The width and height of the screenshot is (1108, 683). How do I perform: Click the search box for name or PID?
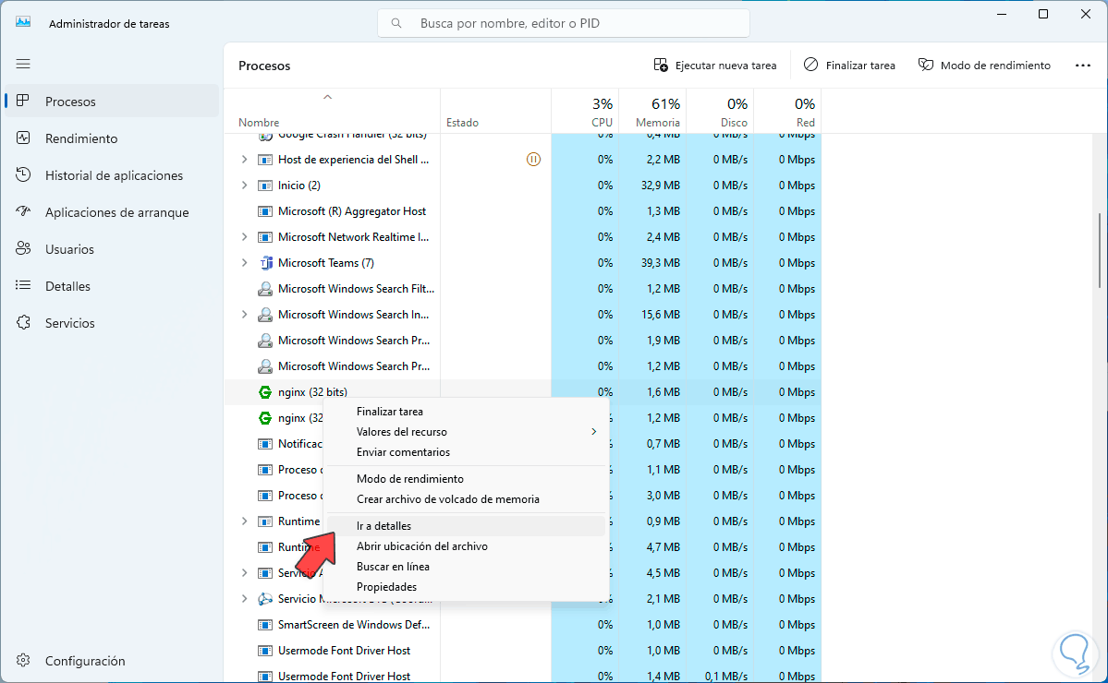coord(564,23)
